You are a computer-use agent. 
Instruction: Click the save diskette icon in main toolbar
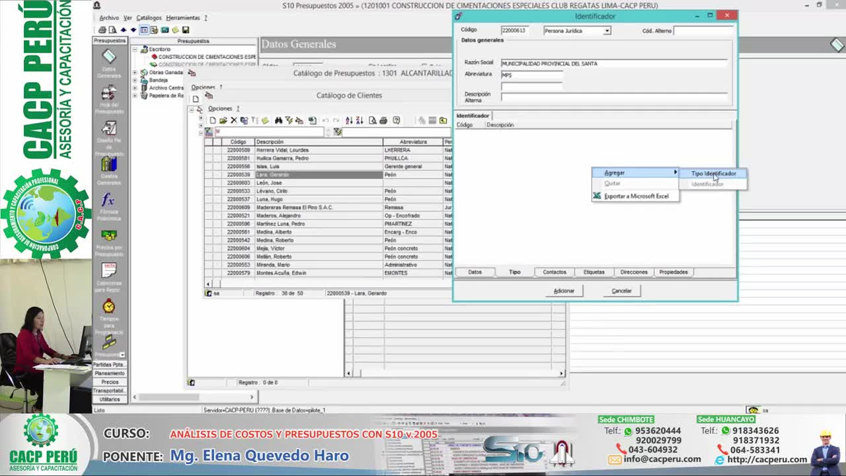coord(186,30)
